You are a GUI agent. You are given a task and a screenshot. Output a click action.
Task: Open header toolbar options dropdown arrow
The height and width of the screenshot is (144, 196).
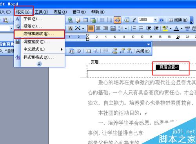coord(149,45)
